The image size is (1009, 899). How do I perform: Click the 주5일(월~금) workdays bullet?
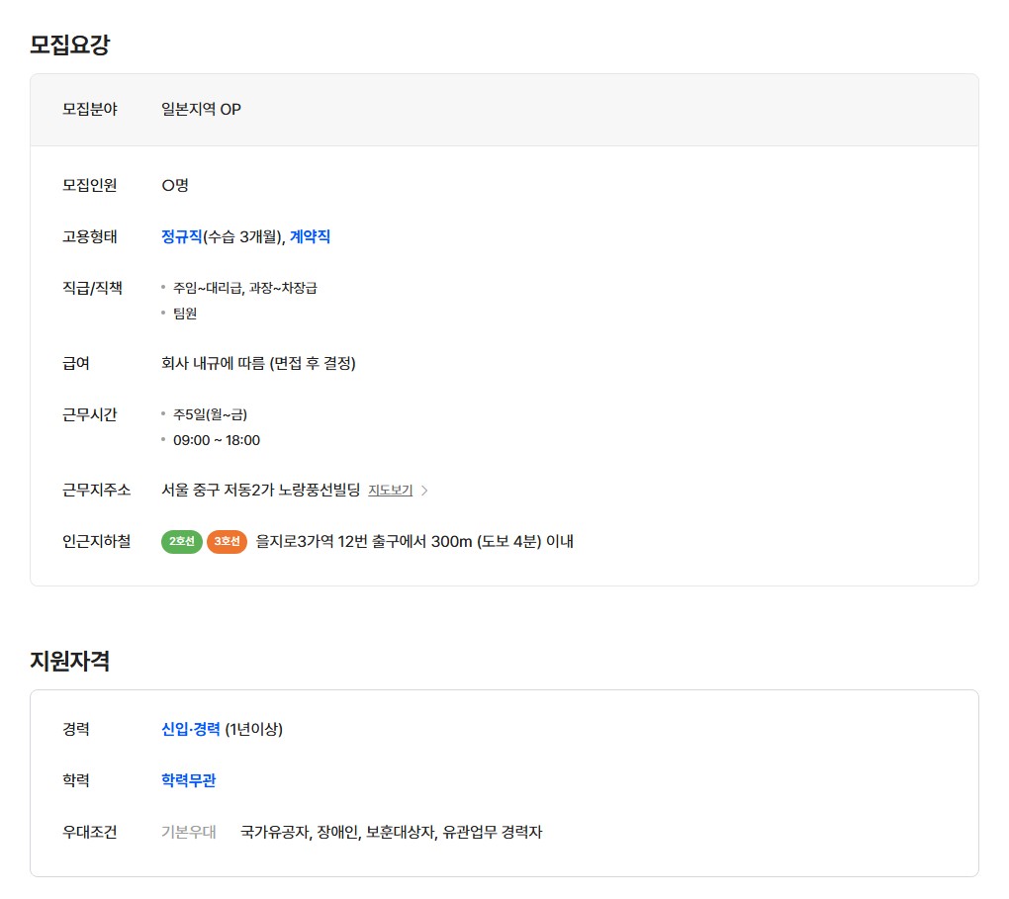(210, 414)
